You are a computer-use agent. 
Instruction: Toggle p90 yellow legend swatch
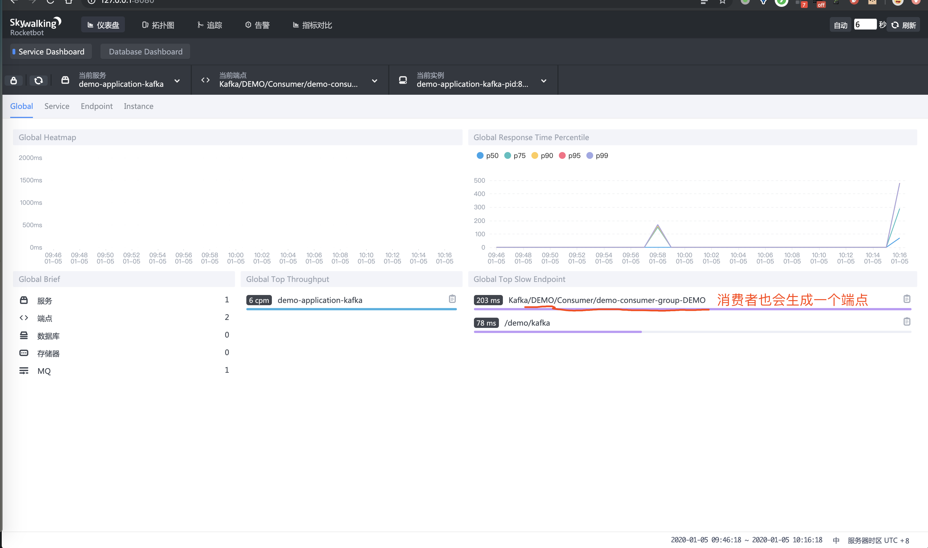point(534,155)
